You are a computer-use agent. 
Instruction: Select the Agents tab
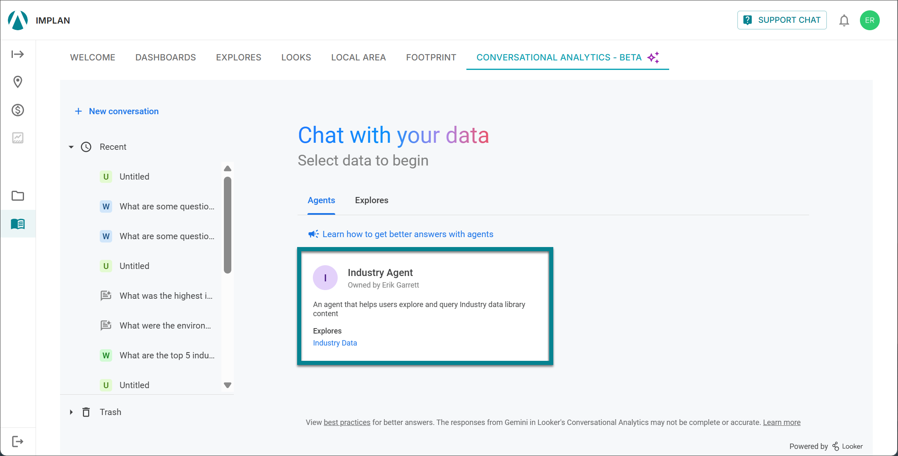[x=322, y=200]
